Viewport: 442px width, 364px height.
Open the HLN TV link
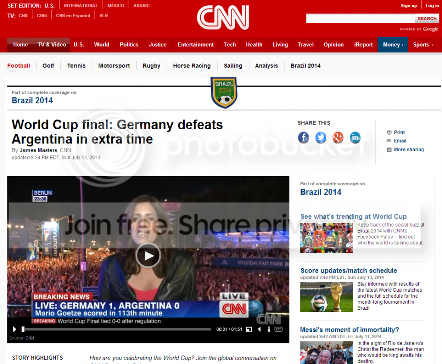click(104, 16)
